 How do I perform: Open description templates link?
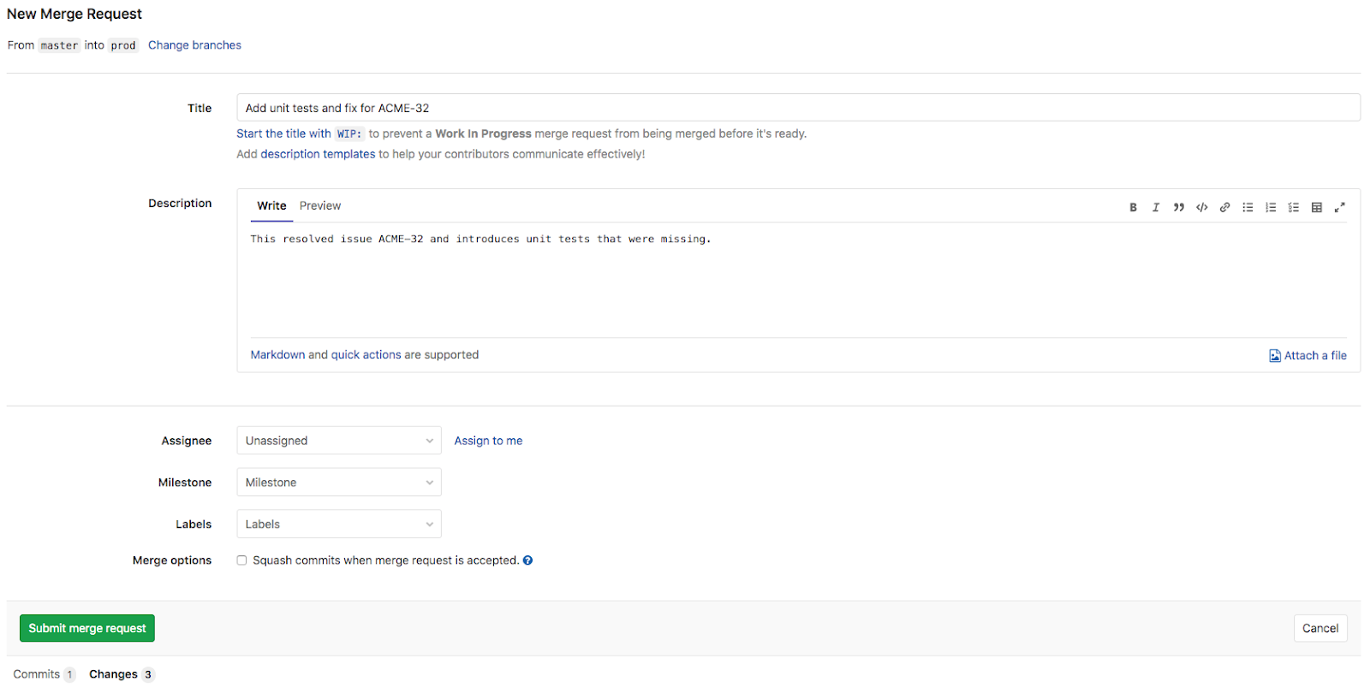click(x=318, y=154)
